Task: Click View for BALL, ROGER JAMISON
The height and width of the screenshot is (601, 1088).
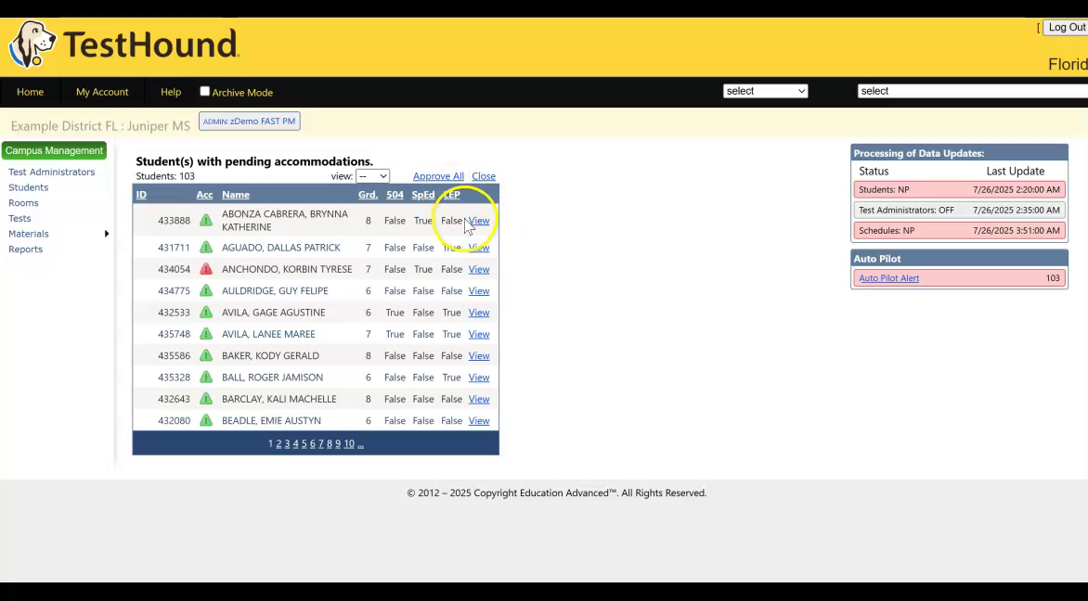Action: tap(479, 377)
